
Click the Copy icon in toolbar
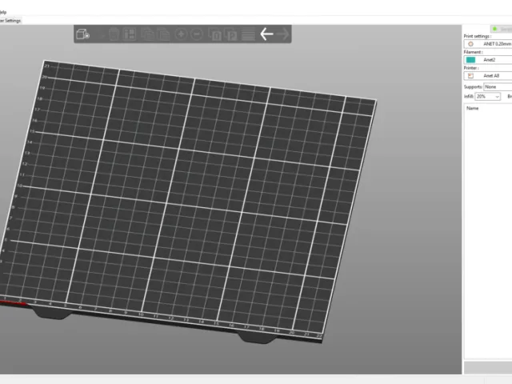pyautogui.click(x=147, y=34)
